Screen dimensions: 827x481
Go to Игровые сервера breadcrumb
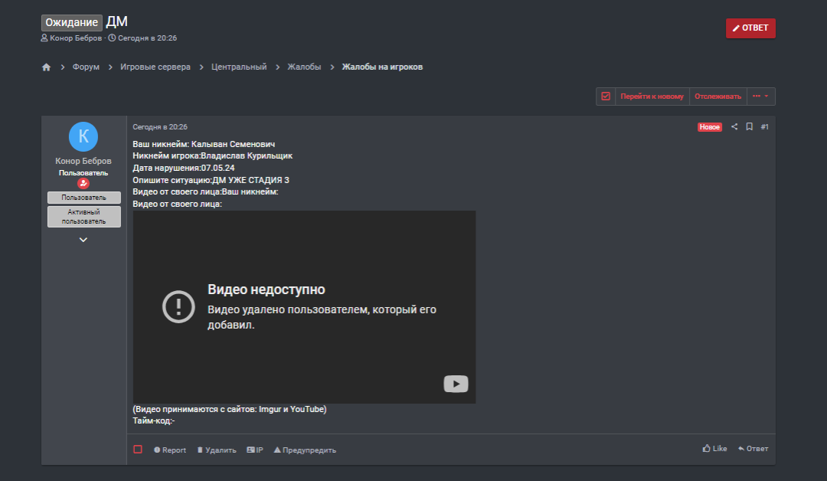(155, 67)
